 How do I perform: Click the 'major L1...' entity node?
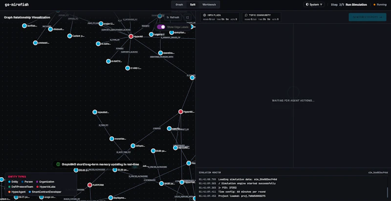[x=101, y=24]
